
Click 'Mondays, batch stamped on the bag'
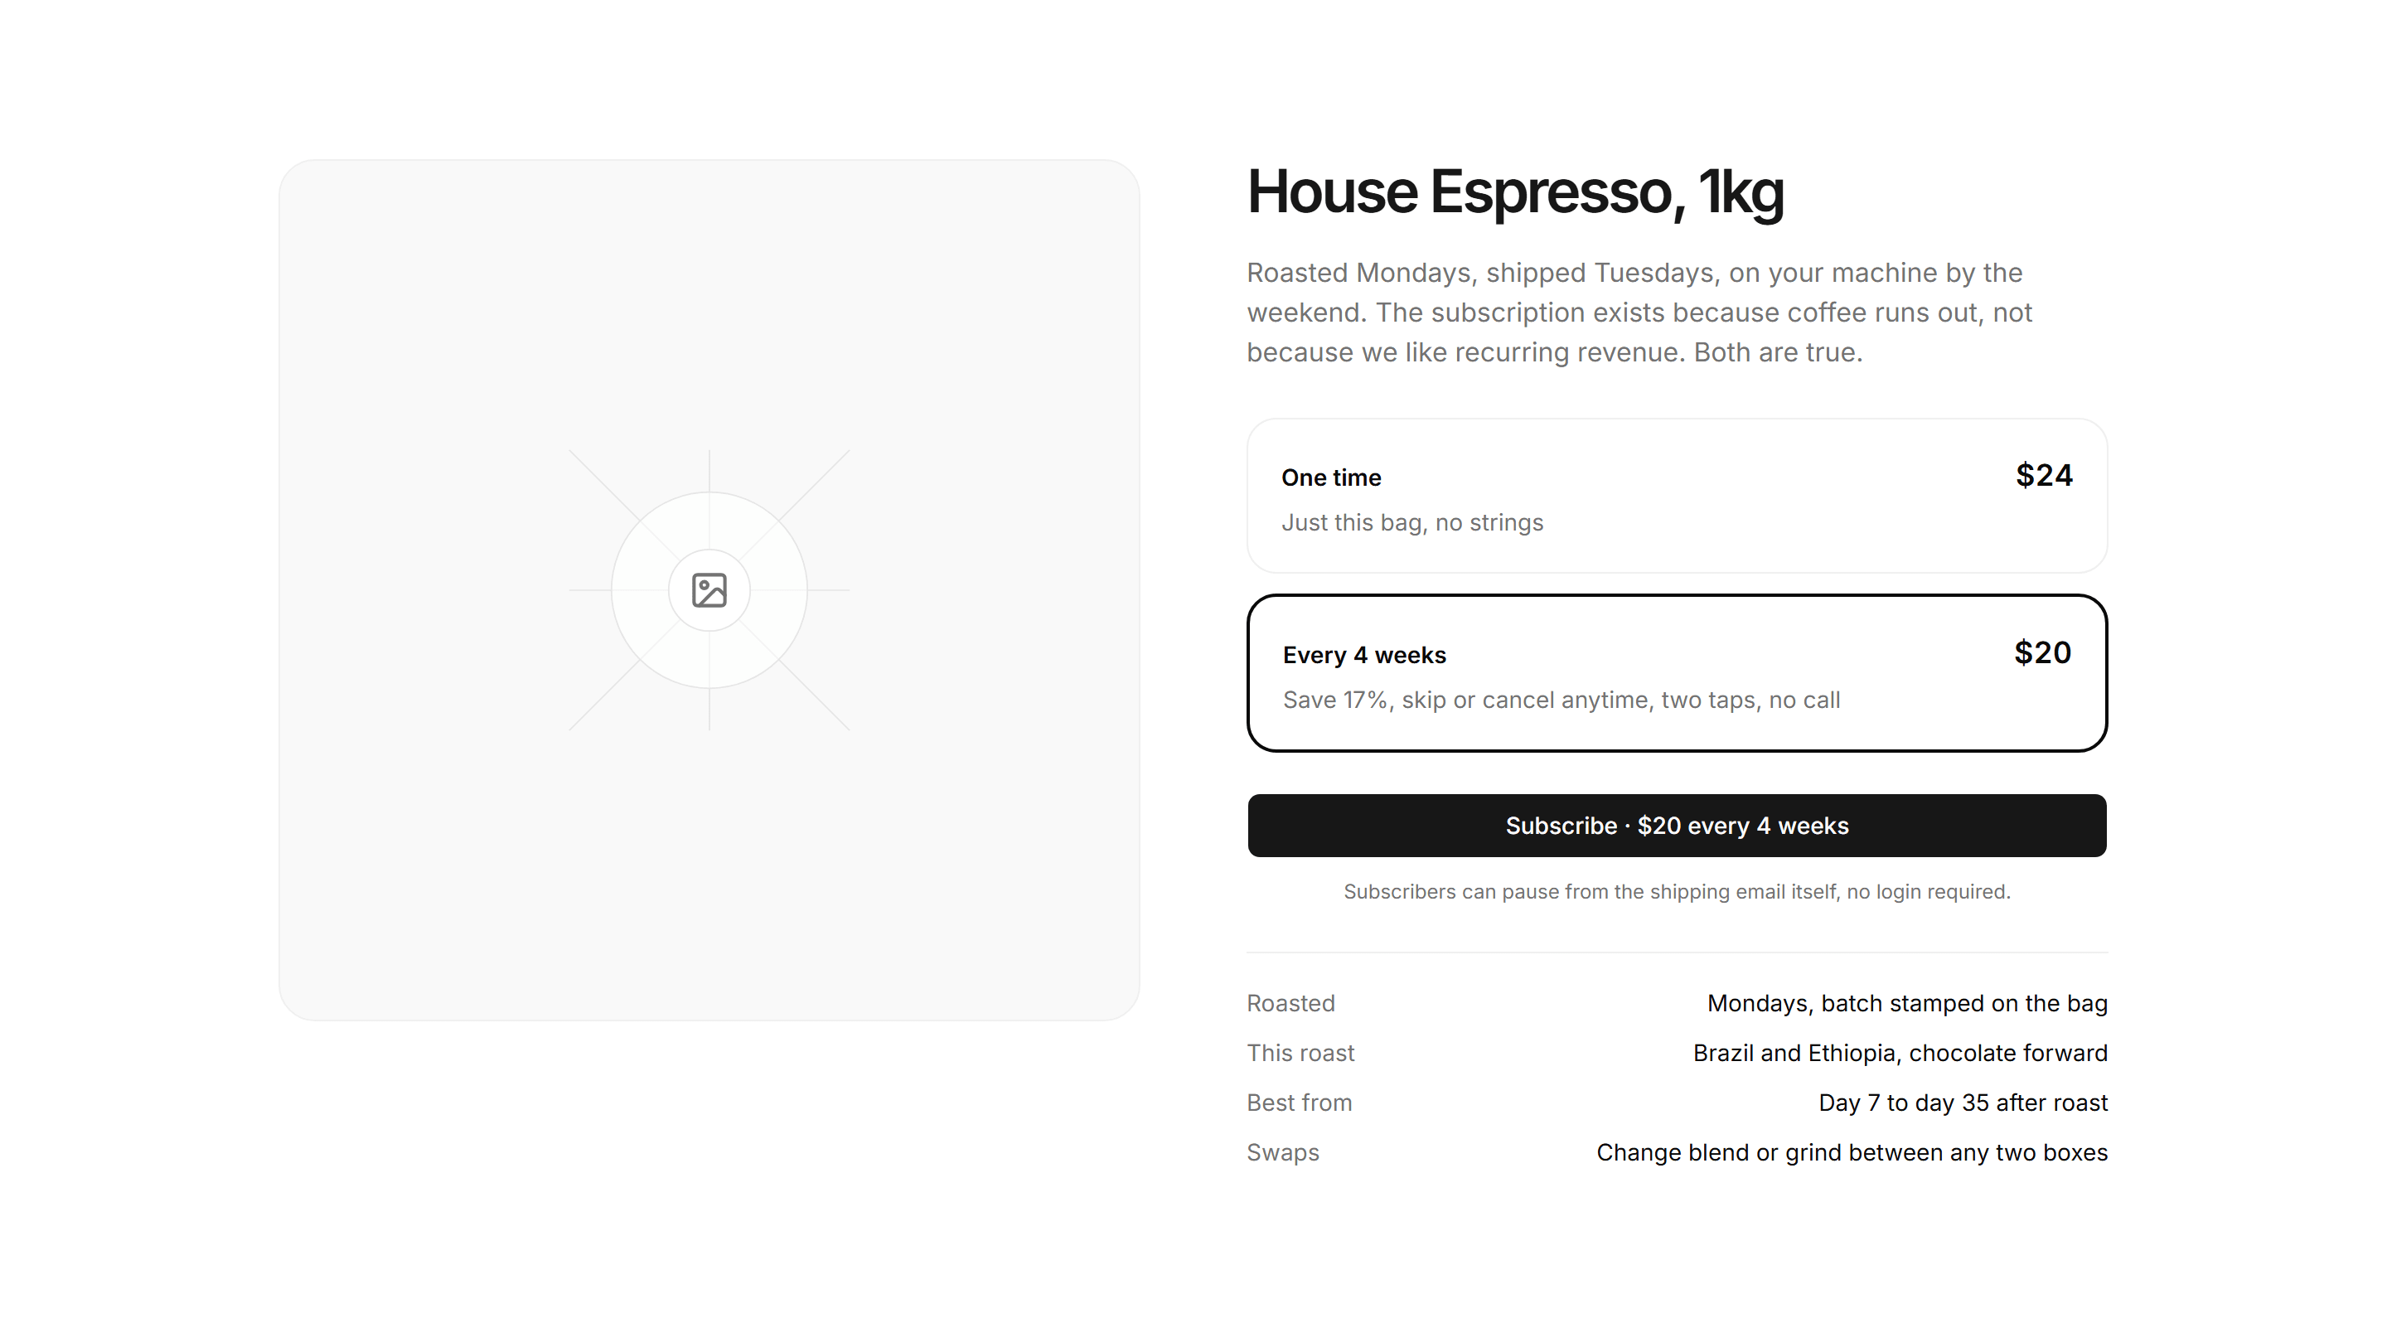pyautogui.click(x=1906, y=1004)
